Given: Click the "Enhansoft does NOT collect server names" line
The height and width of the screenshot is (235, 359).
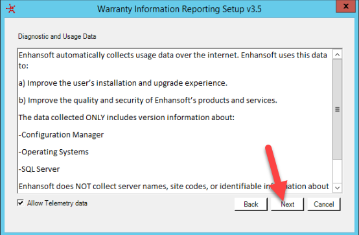Looking at the screenshot, I should 174,187.
